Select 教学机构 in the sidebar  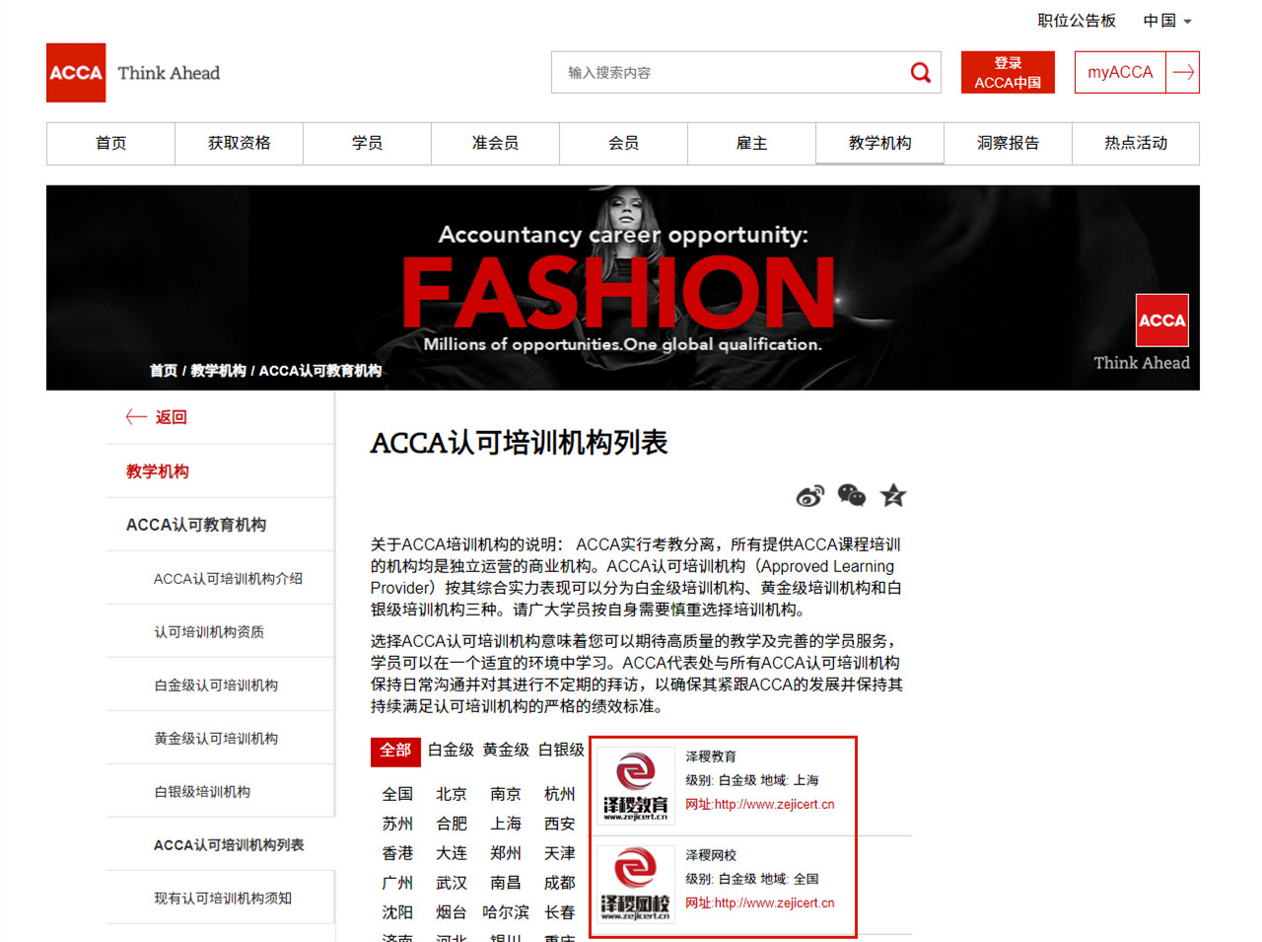click(x=158, y=471)
